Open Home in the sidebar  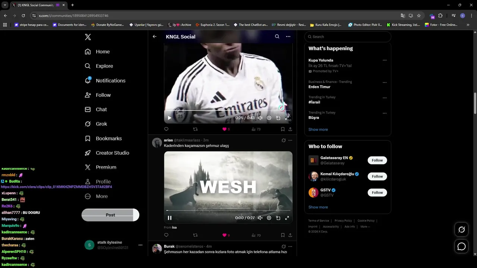point(97,52)
